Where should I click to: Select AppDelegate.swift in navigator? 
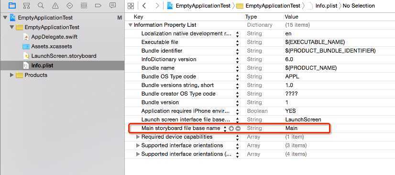54,37
